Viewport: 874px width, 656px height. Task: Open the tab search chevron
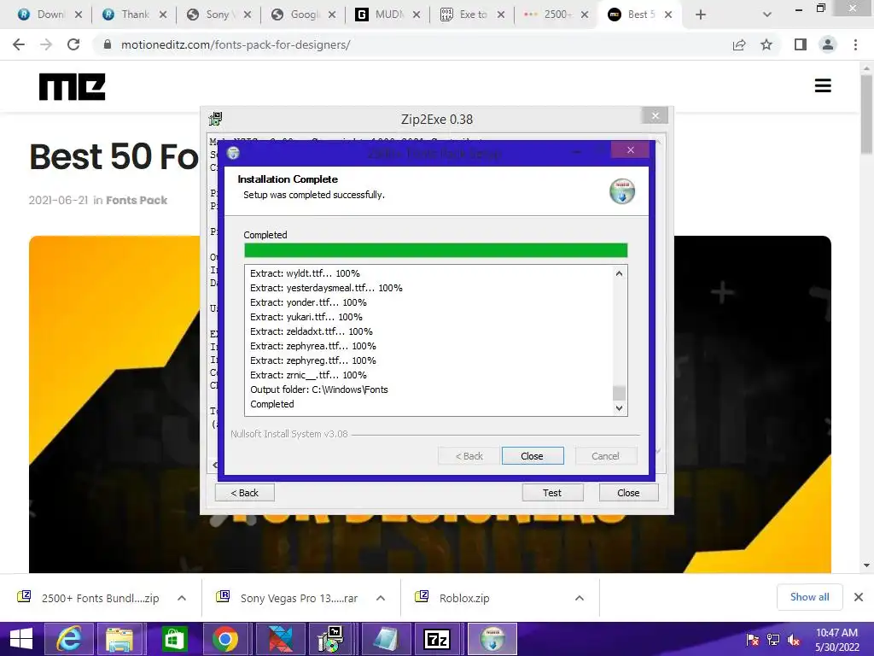pos(767,15)
